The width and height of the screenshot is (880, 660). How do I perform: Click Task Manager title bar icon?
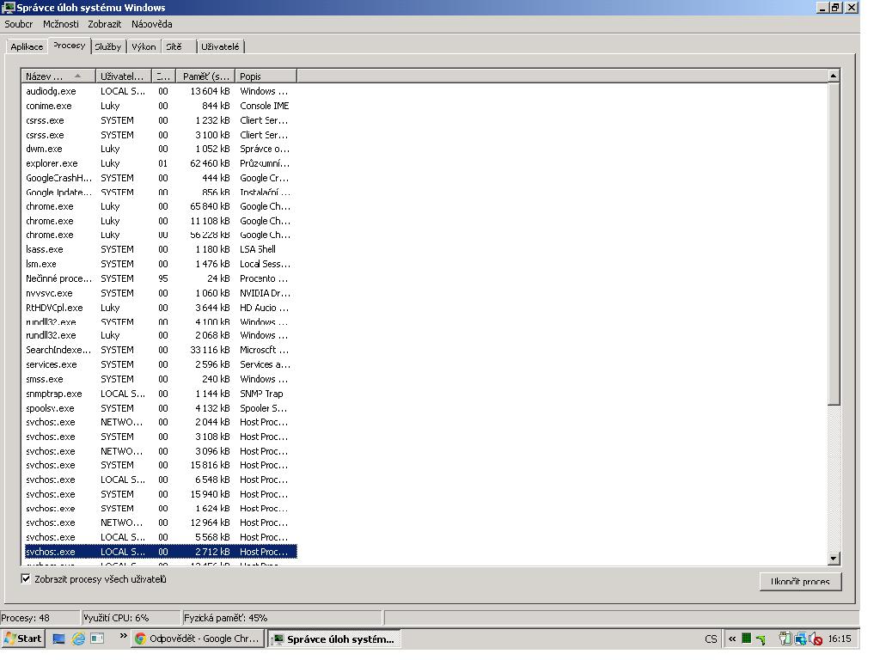click(8, 7)
